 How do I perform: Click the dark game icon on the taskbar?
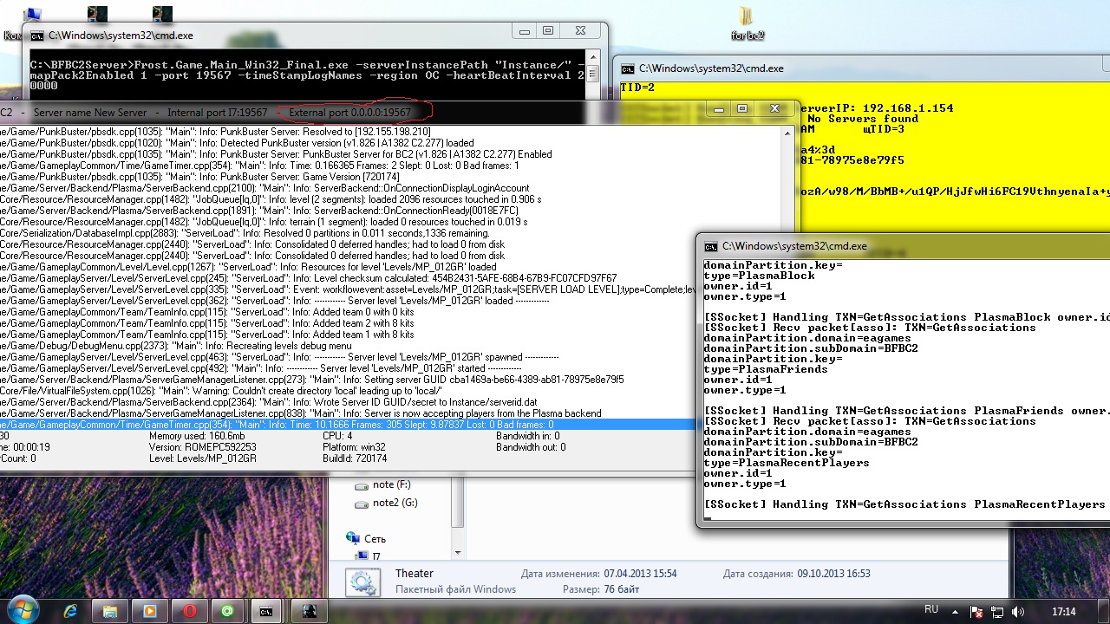pos(308,611)
